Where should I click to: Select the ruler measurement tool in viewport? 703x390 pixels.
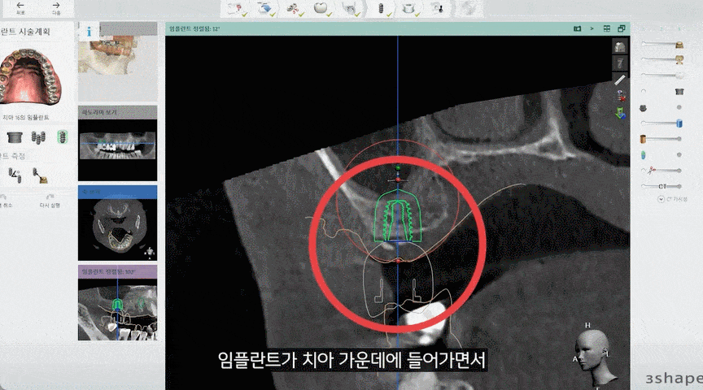(620, 80)
